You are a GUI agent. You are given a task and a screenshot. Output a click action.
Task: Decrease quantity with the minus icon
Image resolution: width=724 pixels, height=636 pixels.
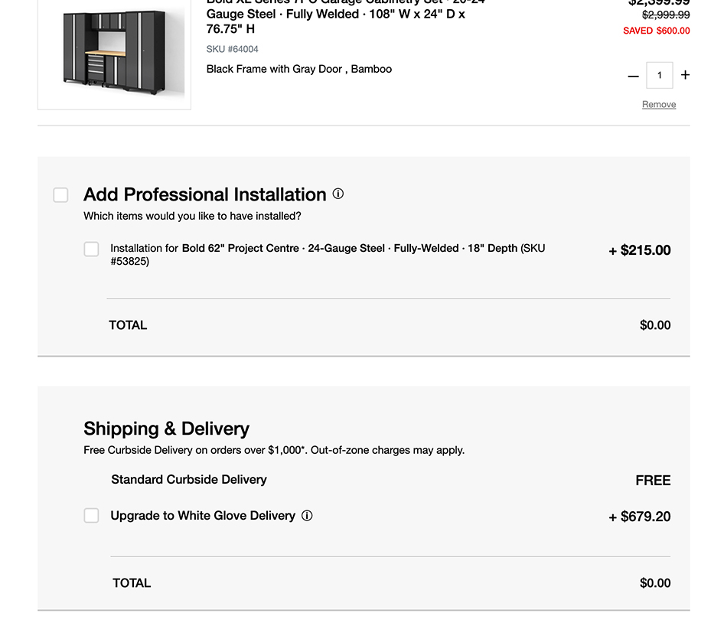(x=633, y=76)
